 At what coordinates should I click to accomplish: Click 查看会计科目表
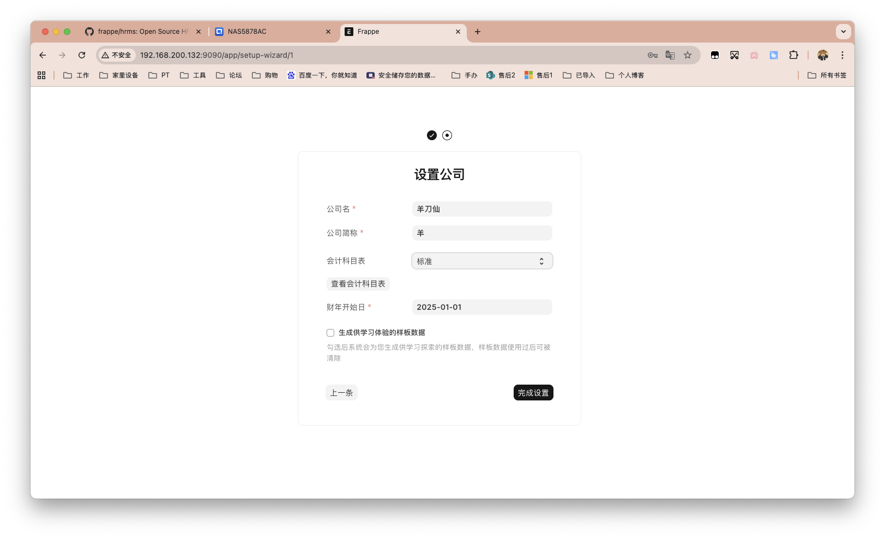[x=358, y=284]
